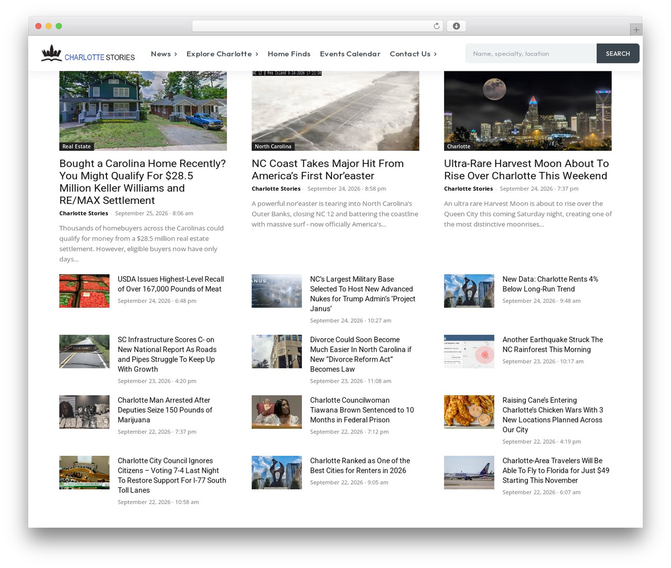Click the meat recall thumbnail
The height and width of the screenshot is (568, 671).
tap(84, 291)
